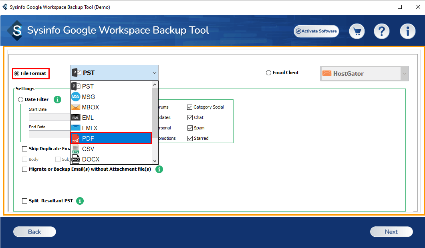This screenshot has width=425, height=248.
Task: Open help via question mark icon
Action: coord(382,31)
